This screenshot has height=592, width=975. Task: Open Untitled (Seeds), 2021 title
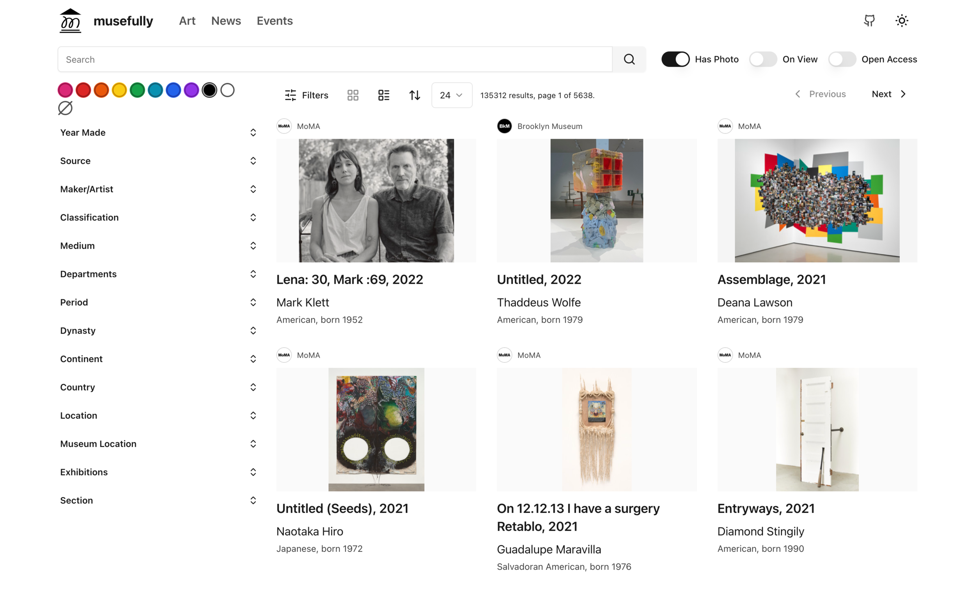pos(342,509)
